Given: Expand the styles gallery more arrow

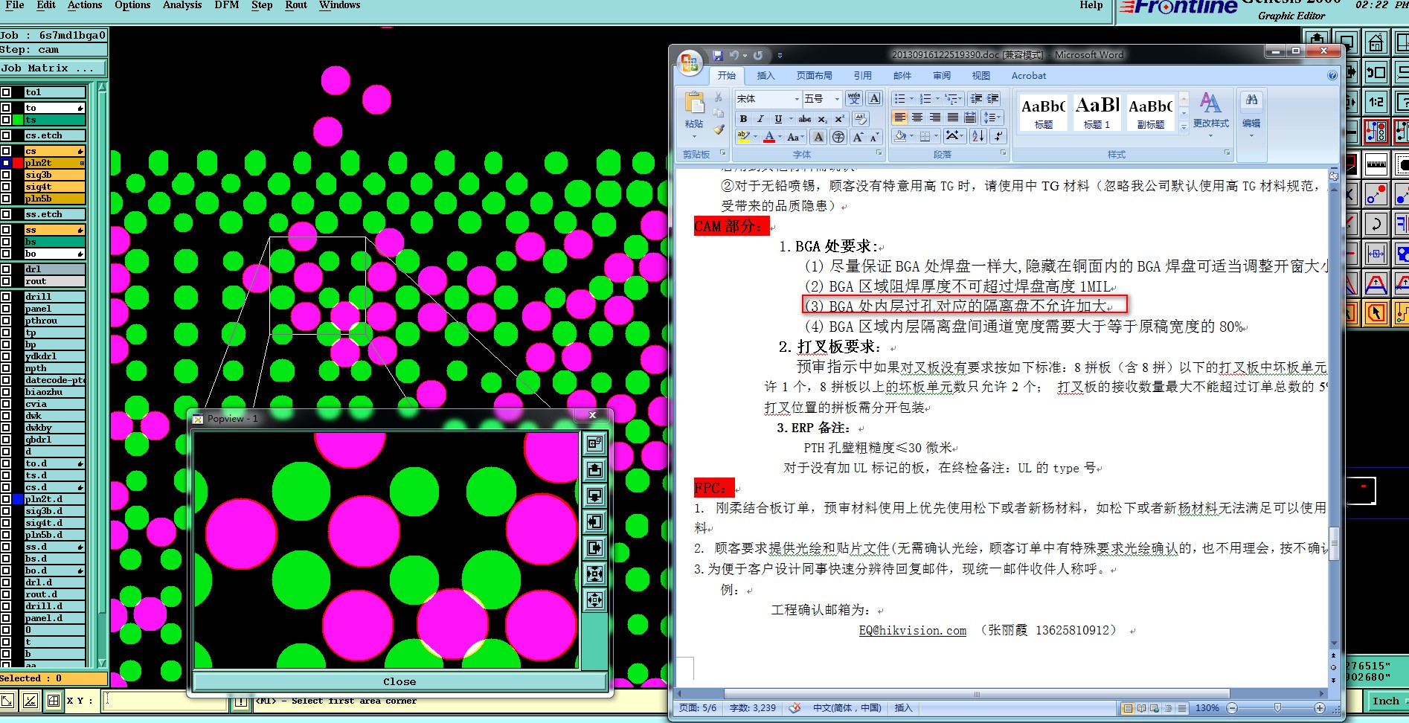Looking at the screenshot, I should [1184, 127].
